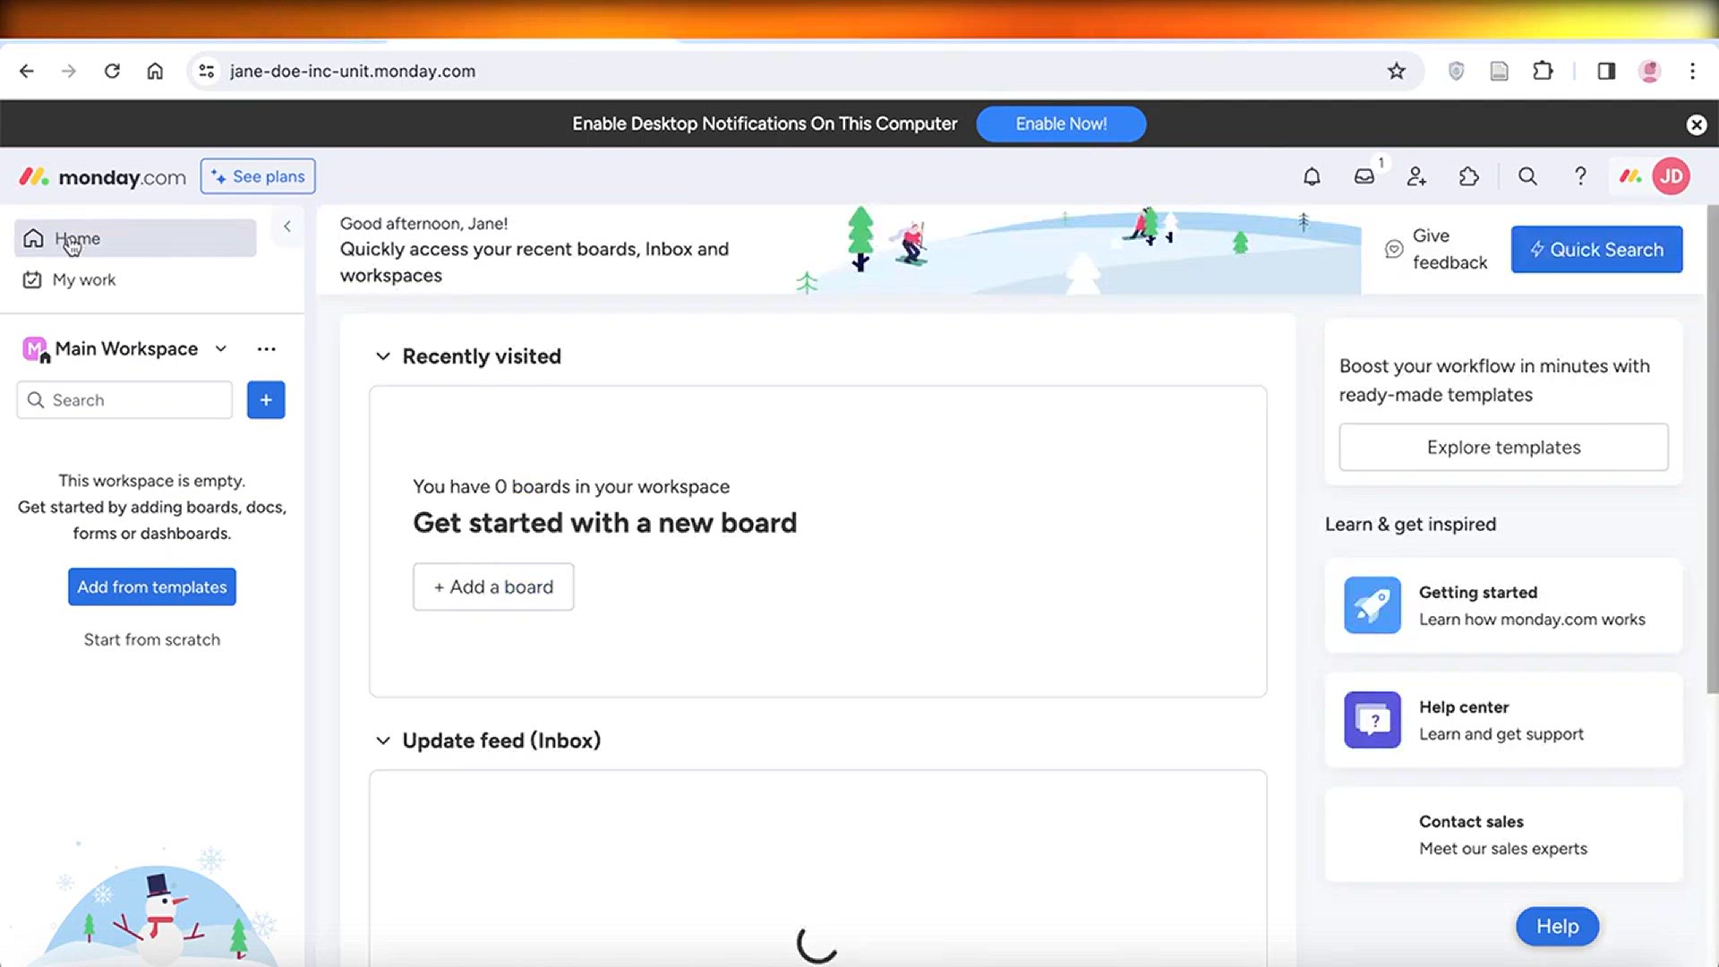Screen dimensions: 1719x967
Task: Open the Contact sales card
Action: (1503, 834)
